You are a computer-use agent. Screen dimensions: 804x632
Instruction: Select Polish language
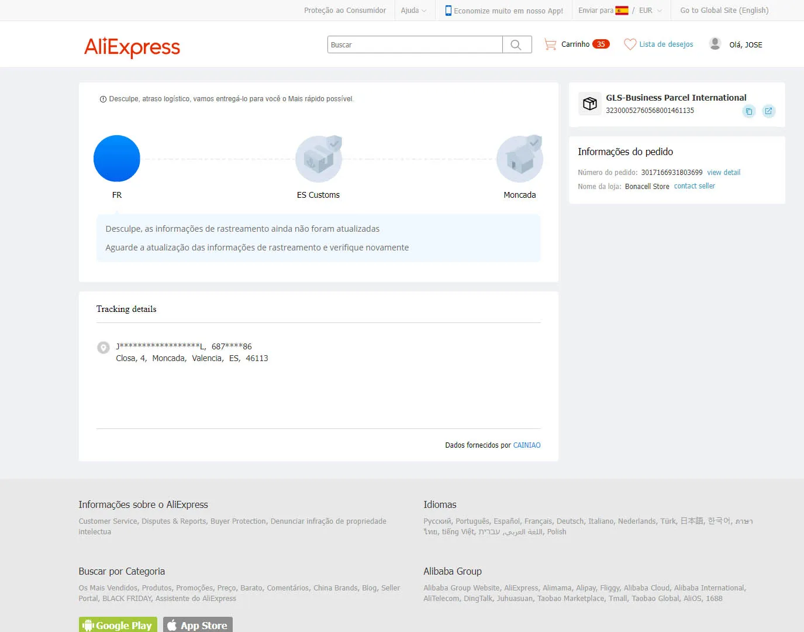point(557,532)
